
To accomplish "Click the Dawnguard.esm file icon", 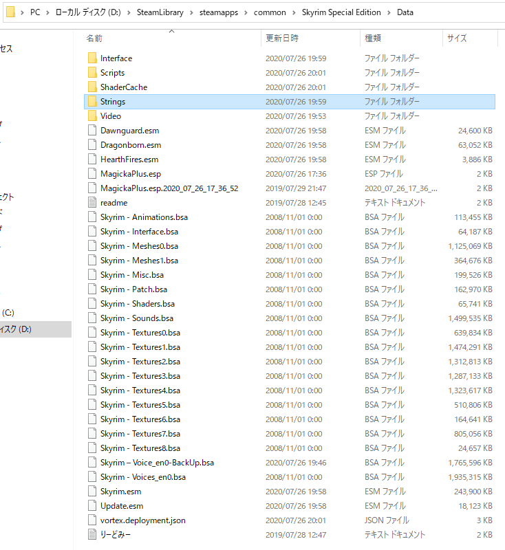I will 92,131.
